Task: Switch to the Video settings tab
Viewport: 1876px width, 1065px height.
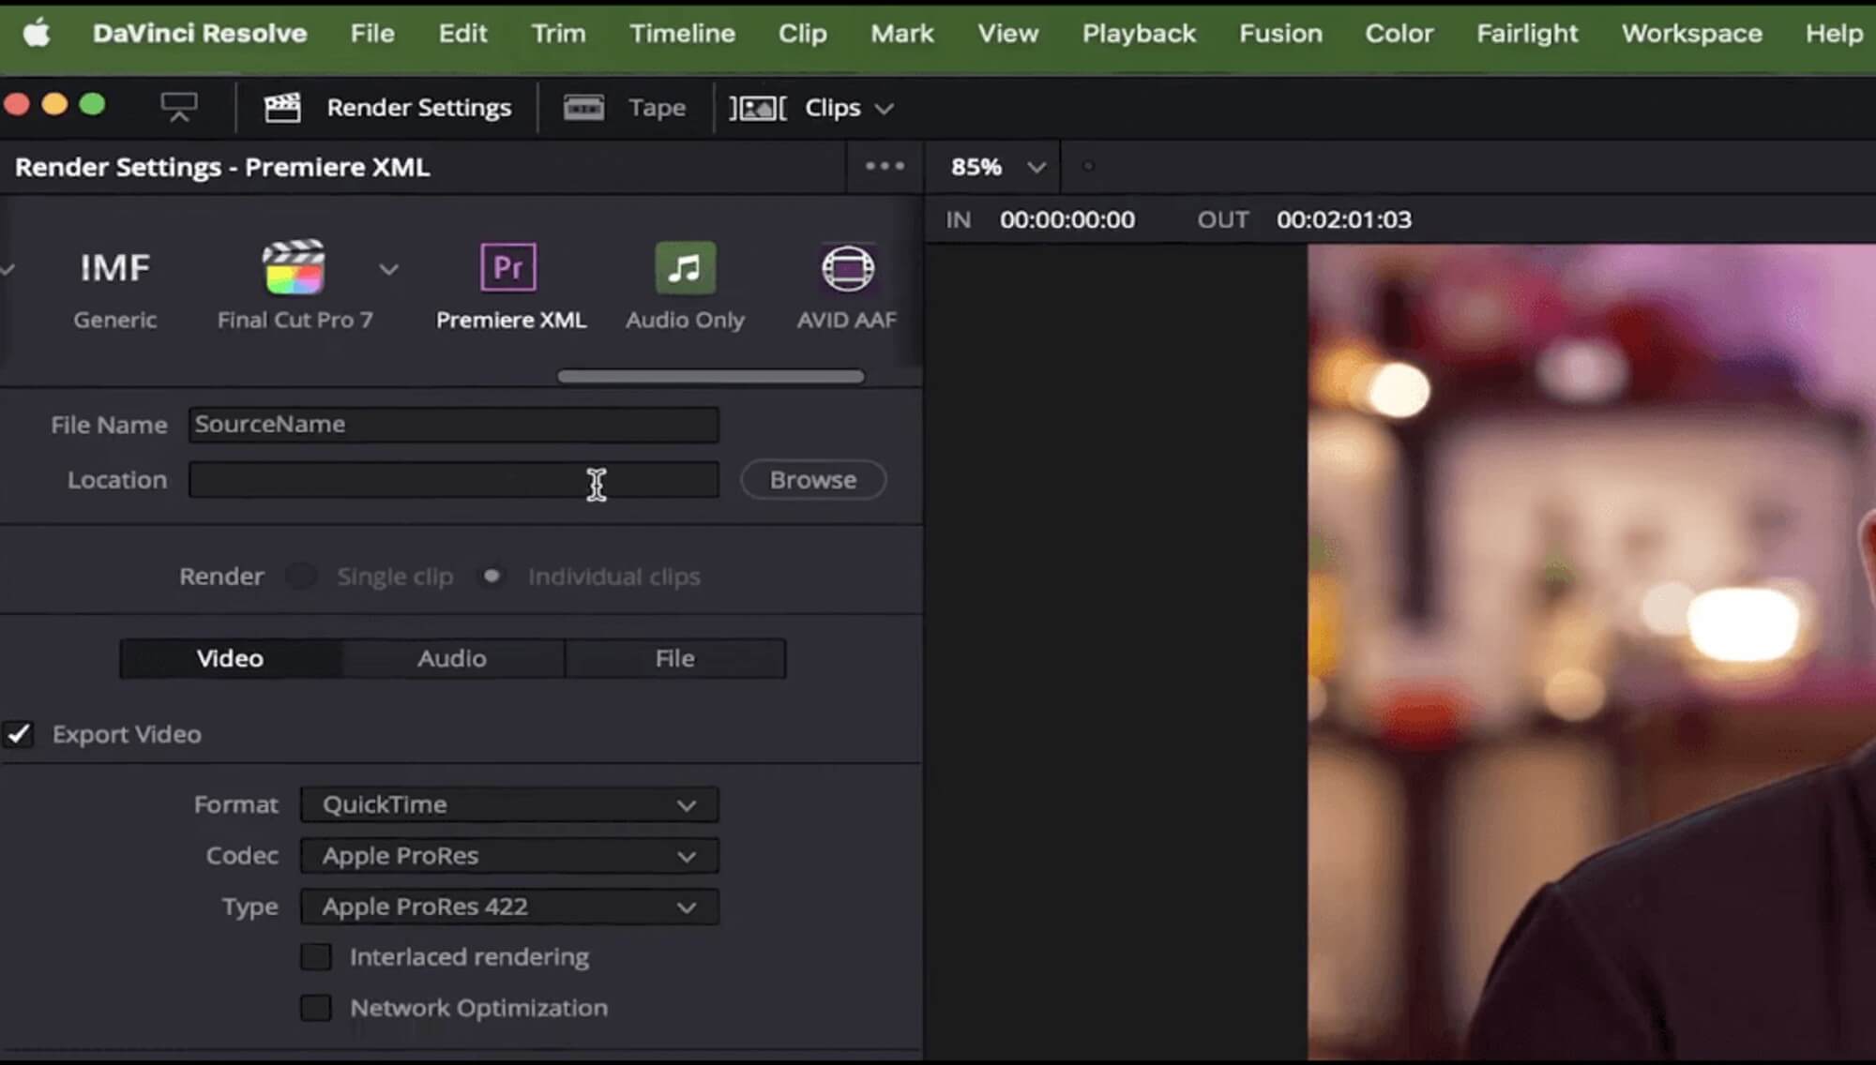Action: coord(230,658)
